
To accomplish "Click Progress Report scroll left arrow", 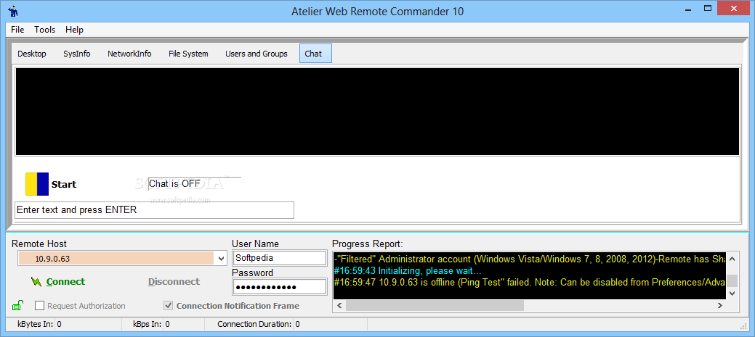I will pos(339,305).
